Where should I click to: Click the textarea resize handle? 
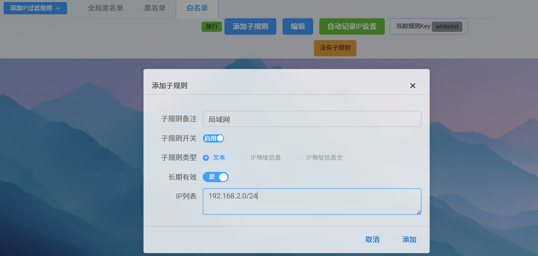coord(419,213)
